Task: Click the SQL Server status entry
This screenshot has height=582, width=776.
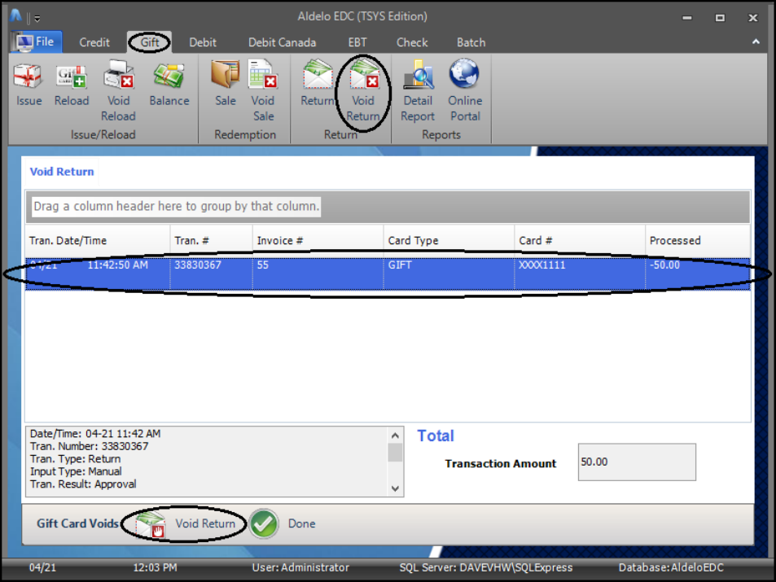Action: [x=486, y=567]
